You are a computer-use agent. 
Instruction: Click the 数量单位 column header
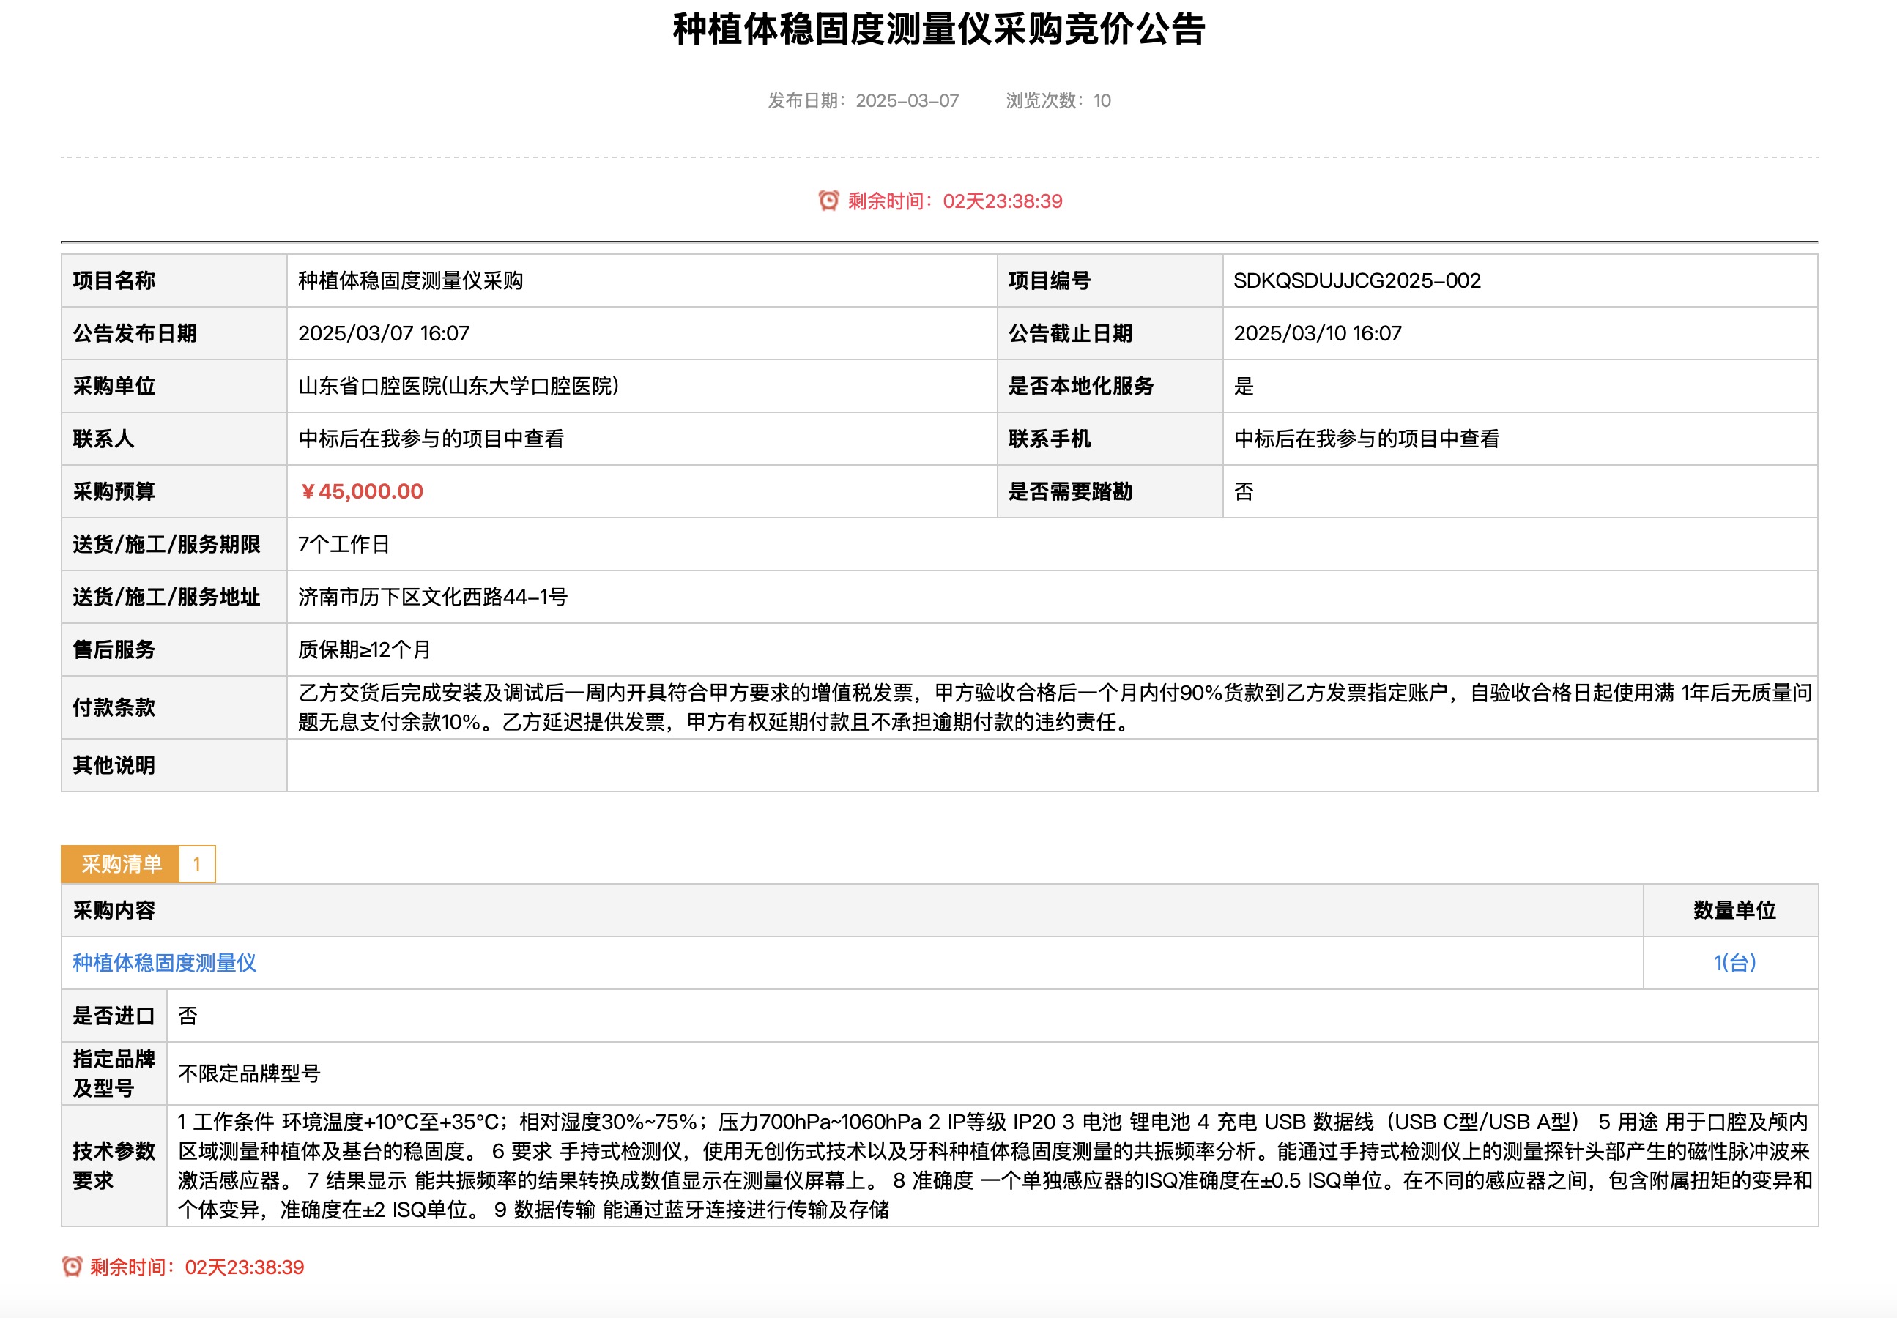click(x=1734, y=910)
